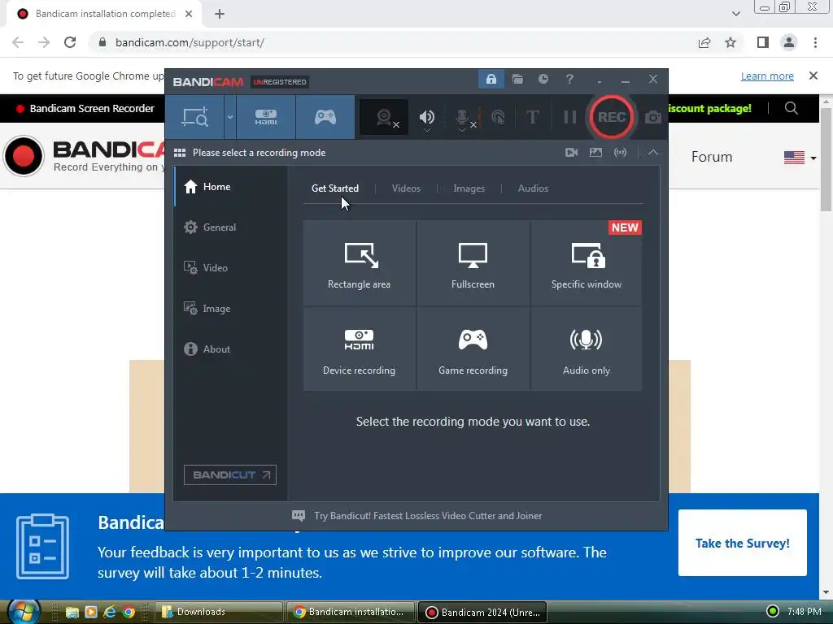Choose the Fullscreen recording tile

pyautogui.click(x=473, y=263)
